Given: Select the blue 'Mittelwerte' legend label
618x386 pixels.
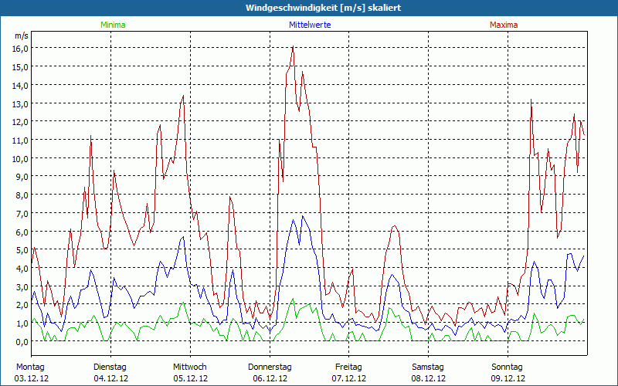Looking at the screenshot, I should [310, 25].
